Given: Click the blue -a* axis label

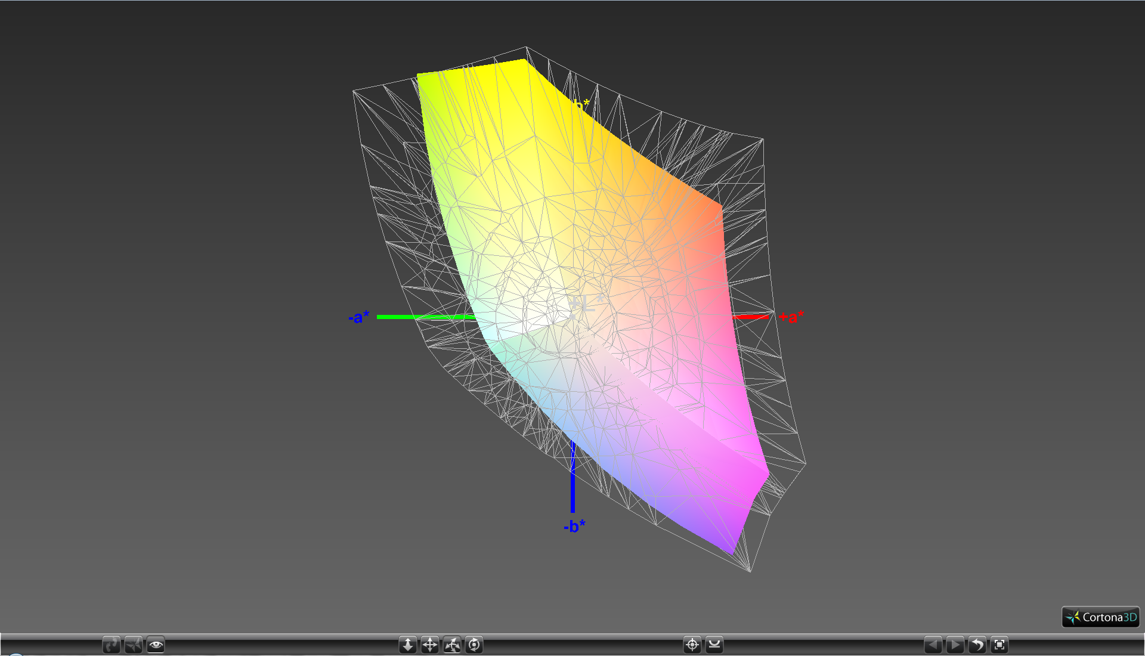Looking at the screenshot, I should pyautogui.click(x=359, y=317).
